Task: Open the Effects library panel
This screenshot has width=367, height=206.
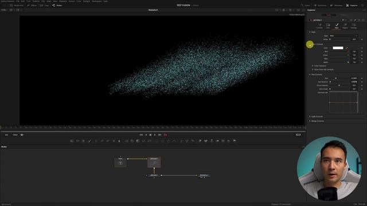Action: tap(32, 5)
